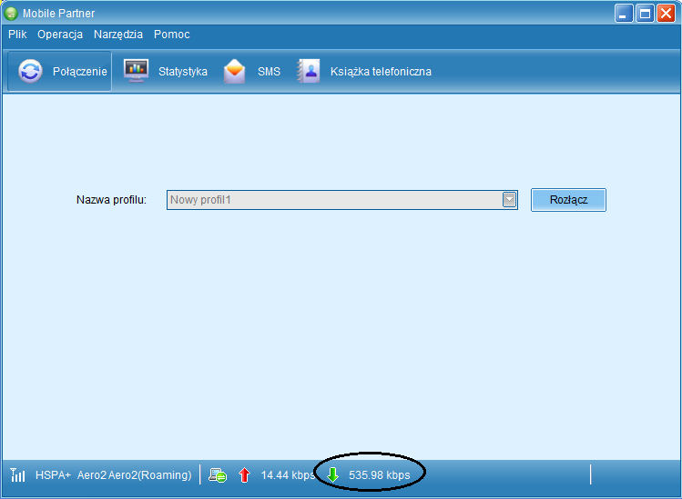Click the 535.98 kbps download speed
The width and height of the screenshot is (682, 499).
379,474
